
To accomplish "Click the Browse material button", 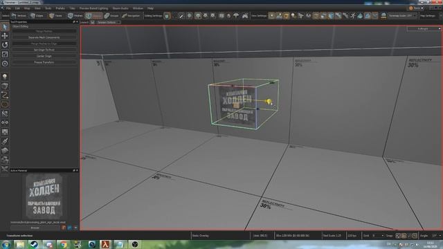I will pyautogui.click(x=35, y=228).
